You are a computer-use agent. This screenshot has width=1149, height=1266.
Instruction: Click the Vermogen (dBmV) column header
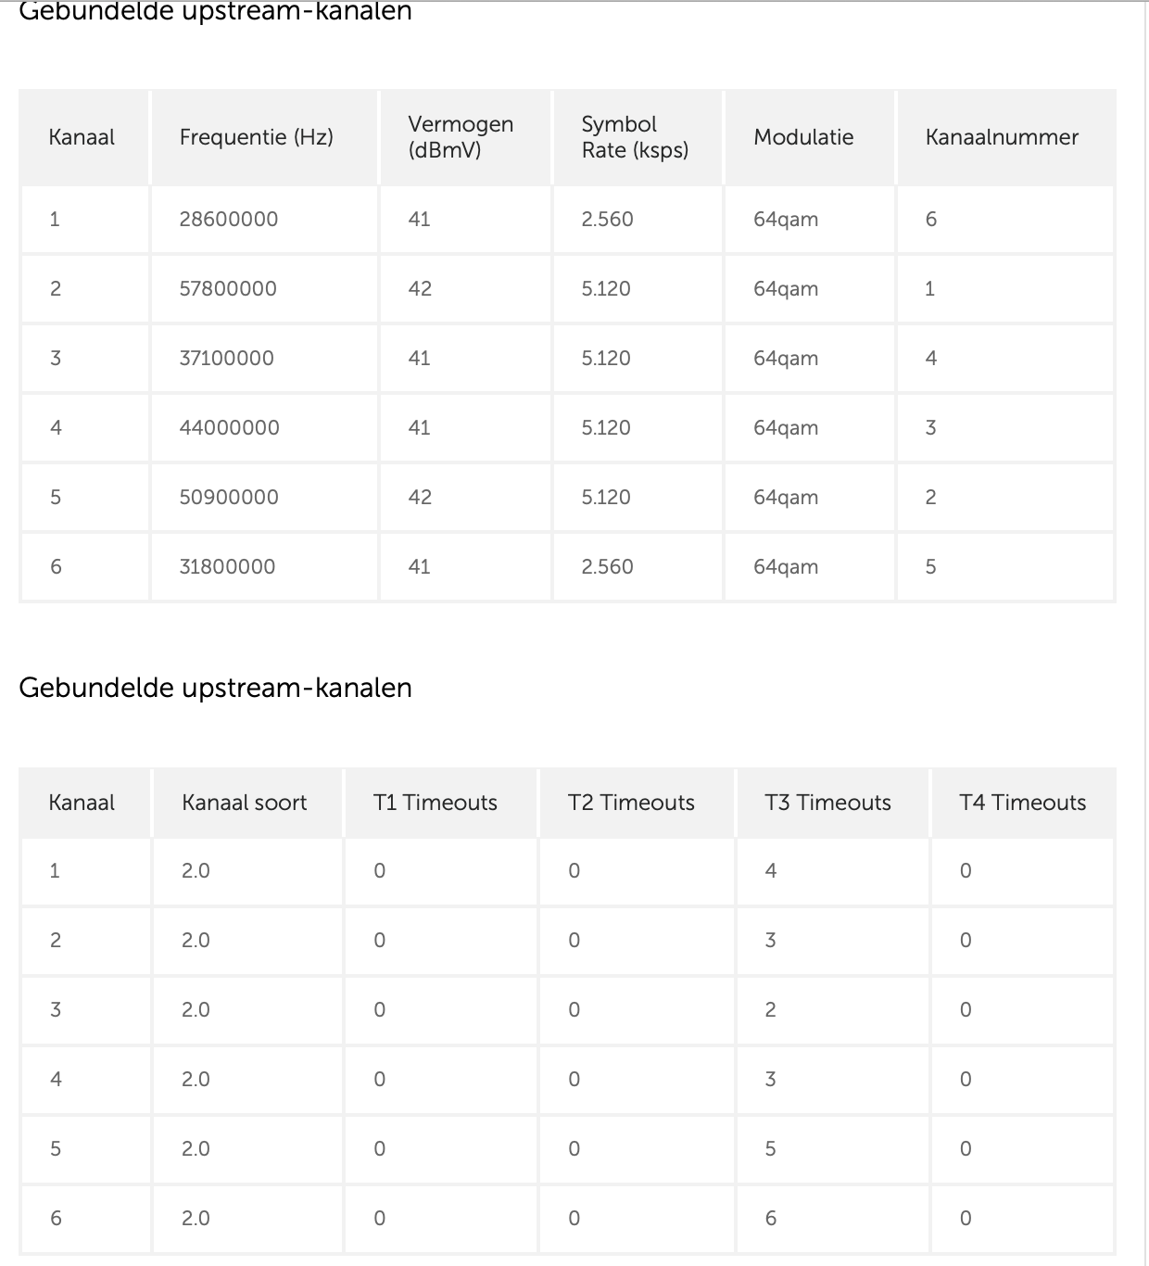(460, 137)
